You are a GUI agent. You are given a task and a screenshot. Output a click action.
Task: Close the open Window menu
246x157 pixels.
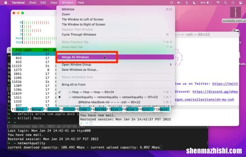tap(67, 3)
